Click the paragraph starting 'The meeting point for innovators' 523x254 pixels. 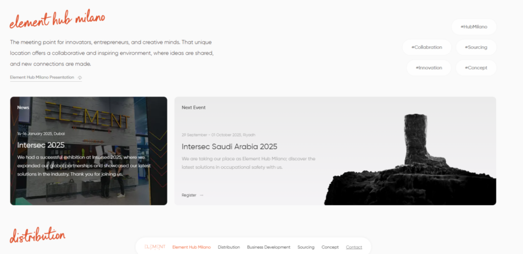click(x=112, y=53)
